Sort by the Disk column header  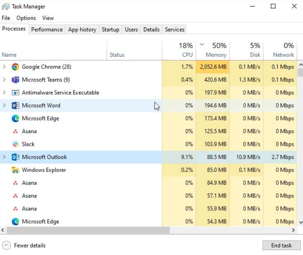246,51
